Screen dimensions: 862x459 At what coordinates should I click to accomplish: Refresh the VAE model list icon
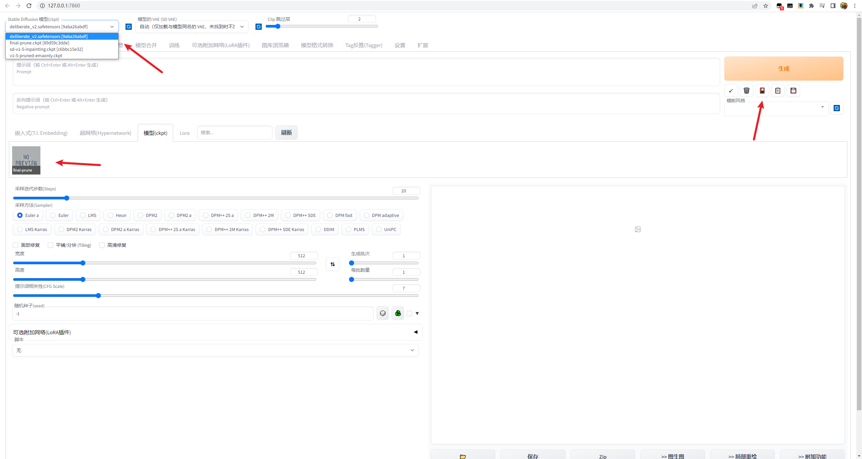tap(258, 27)
